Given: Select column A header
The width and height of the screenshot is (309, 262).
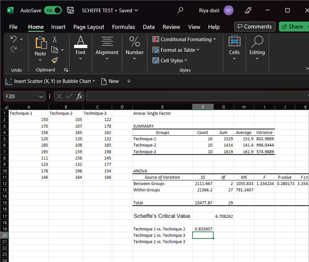Looking at the screenshot, I should point(29,107).
